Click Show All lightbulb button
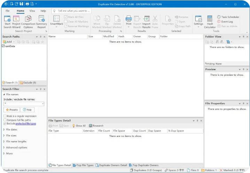The image size is (250, 173). pyautogui.click(x=79, y=126)
